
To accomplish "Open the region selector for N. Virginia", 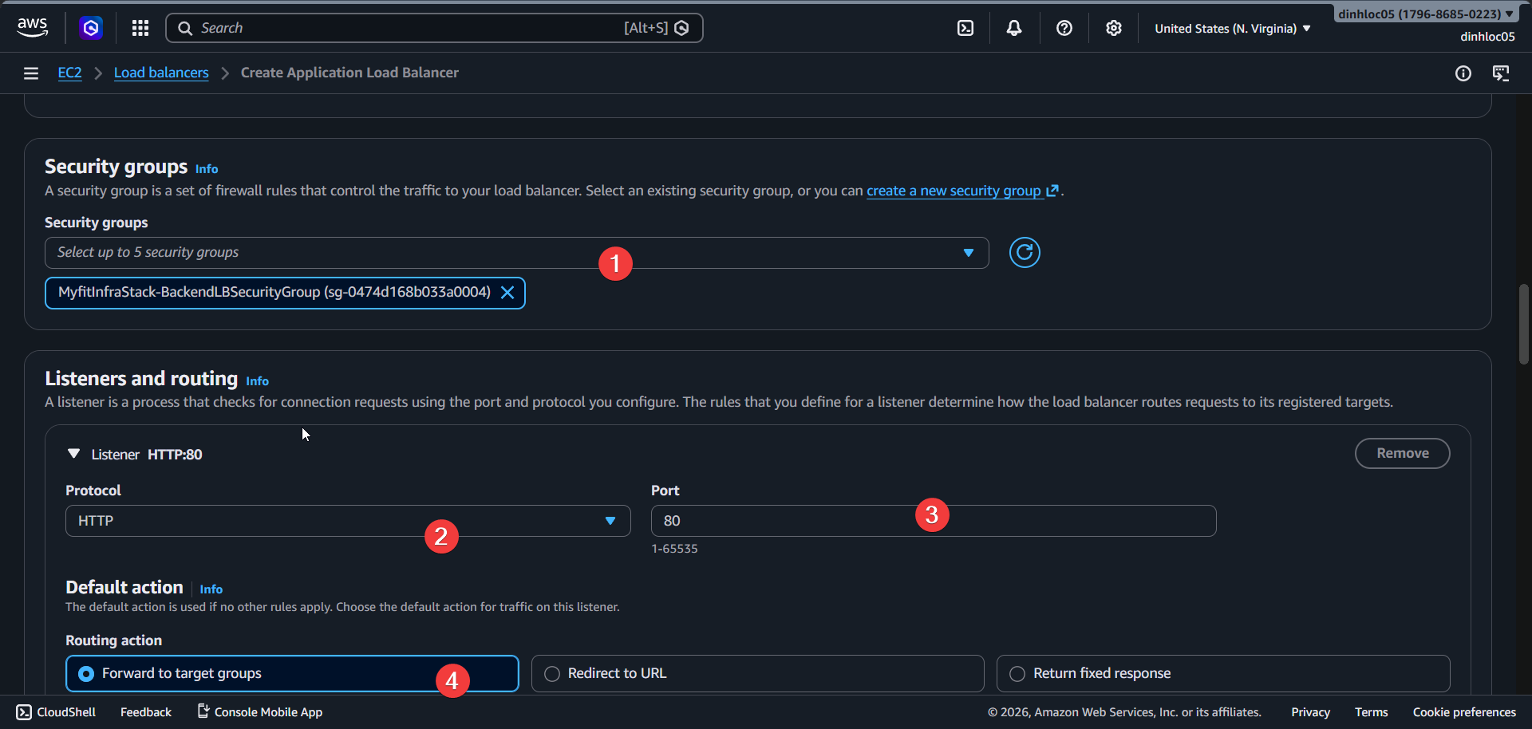I will pos(1230,28).
